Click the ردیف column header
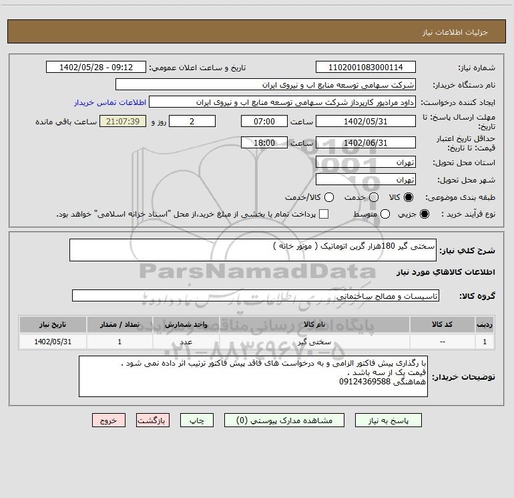This screenshot has height=498, width=514. pos(485,324)
